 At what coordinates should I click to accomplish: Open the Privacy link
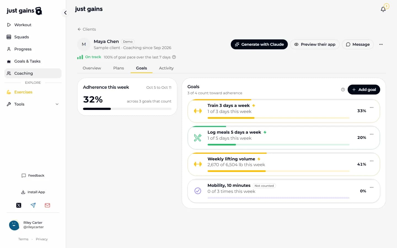click(42, 239)
